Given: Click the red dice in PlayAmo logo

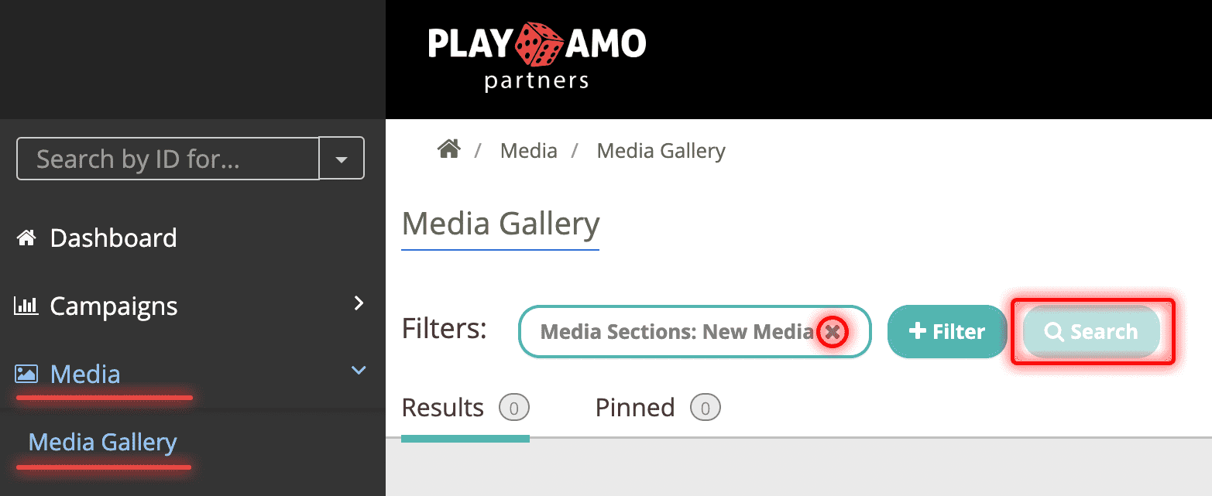Looking at the screenshot, I should tap(539, 43).
